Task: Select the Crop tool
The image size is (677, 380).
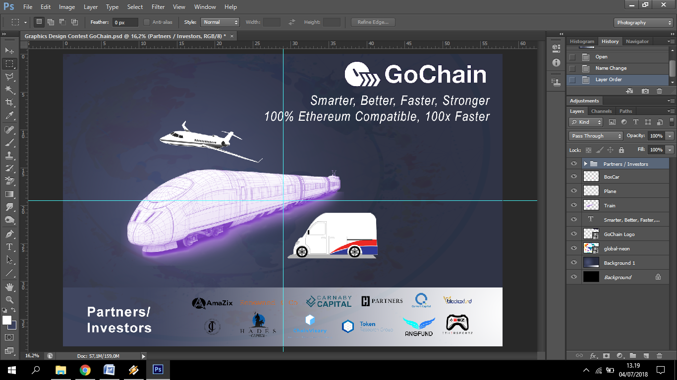Action: click(9, 102)
